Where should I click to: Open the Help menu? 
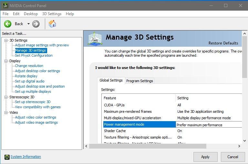[70, 14]
